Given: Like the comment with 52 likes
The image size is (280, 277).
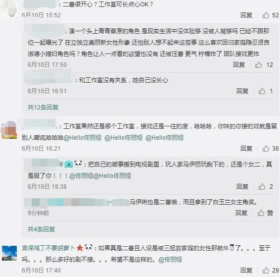Looking at the screenshot, I should tap(266, 15).
